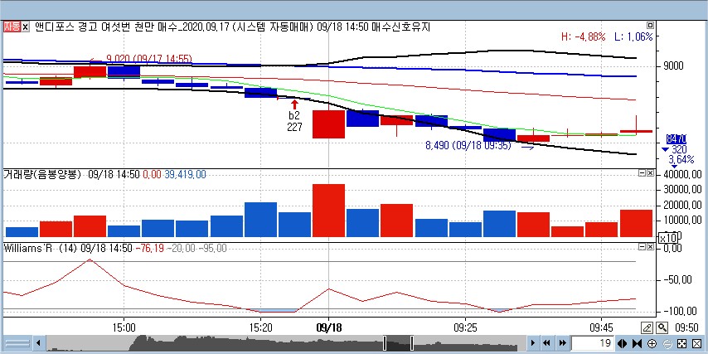
Task: Collapse the Williams'R indicator pane
Action: coord(642,247)
